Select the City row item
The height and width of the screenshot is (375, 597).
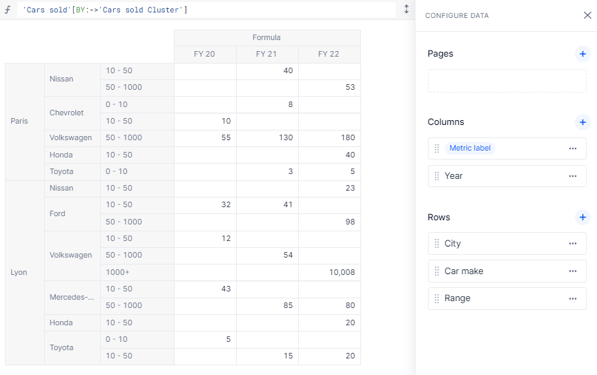click(x=507, y=244)
